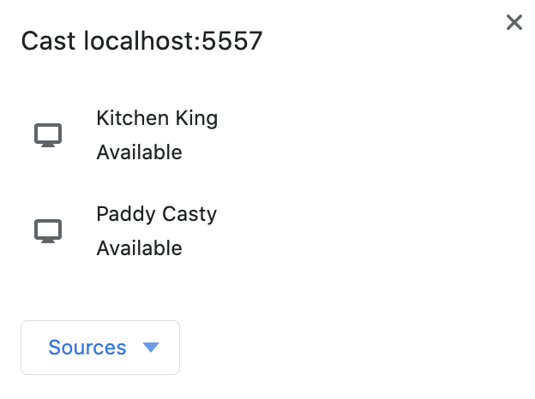Click the monitor icon beside Kitchen King
Viewport: 535px width, 399px height.
pyautogui.click(x=48, y=135)
